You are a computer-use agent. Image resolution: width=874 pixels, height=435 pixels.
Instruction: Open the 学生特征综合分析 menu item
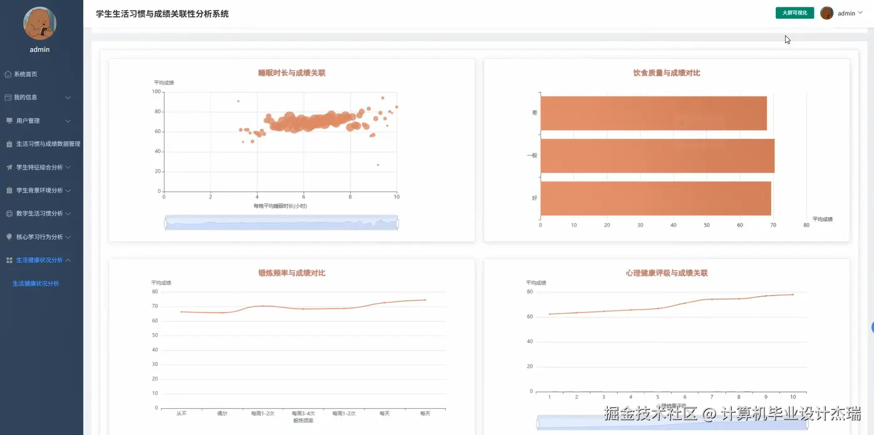(x=41, y=167)
